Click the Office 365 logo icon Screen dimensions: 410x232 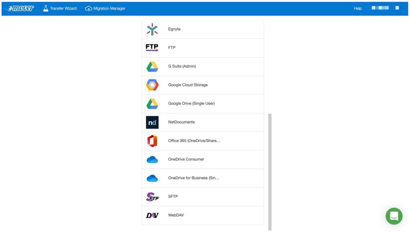pos(152,141)
